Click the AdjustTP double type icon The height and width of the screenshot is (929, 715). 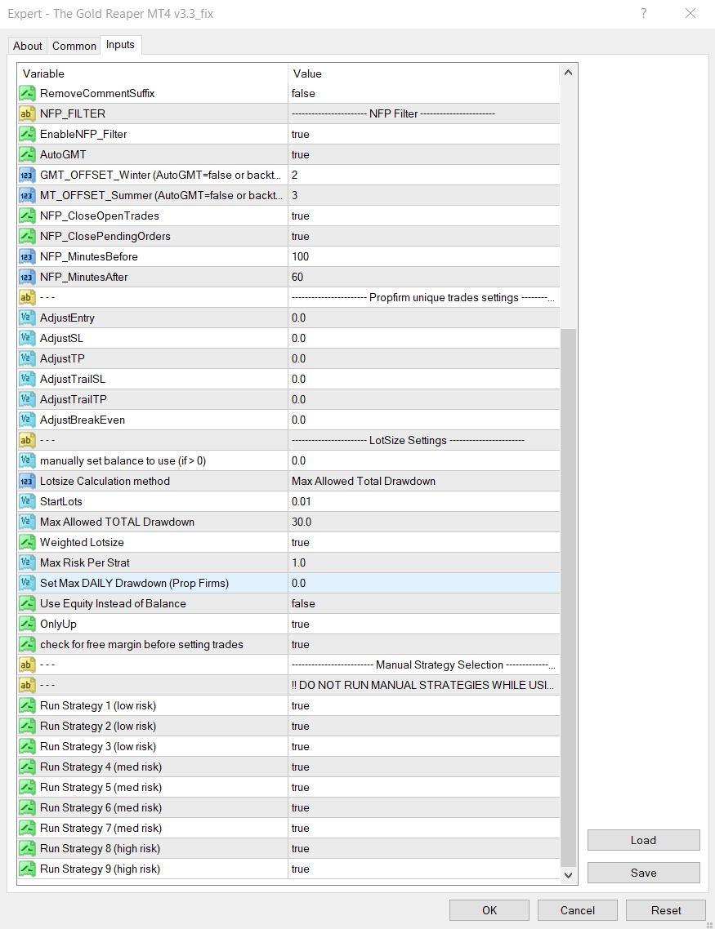coord(27,359)
